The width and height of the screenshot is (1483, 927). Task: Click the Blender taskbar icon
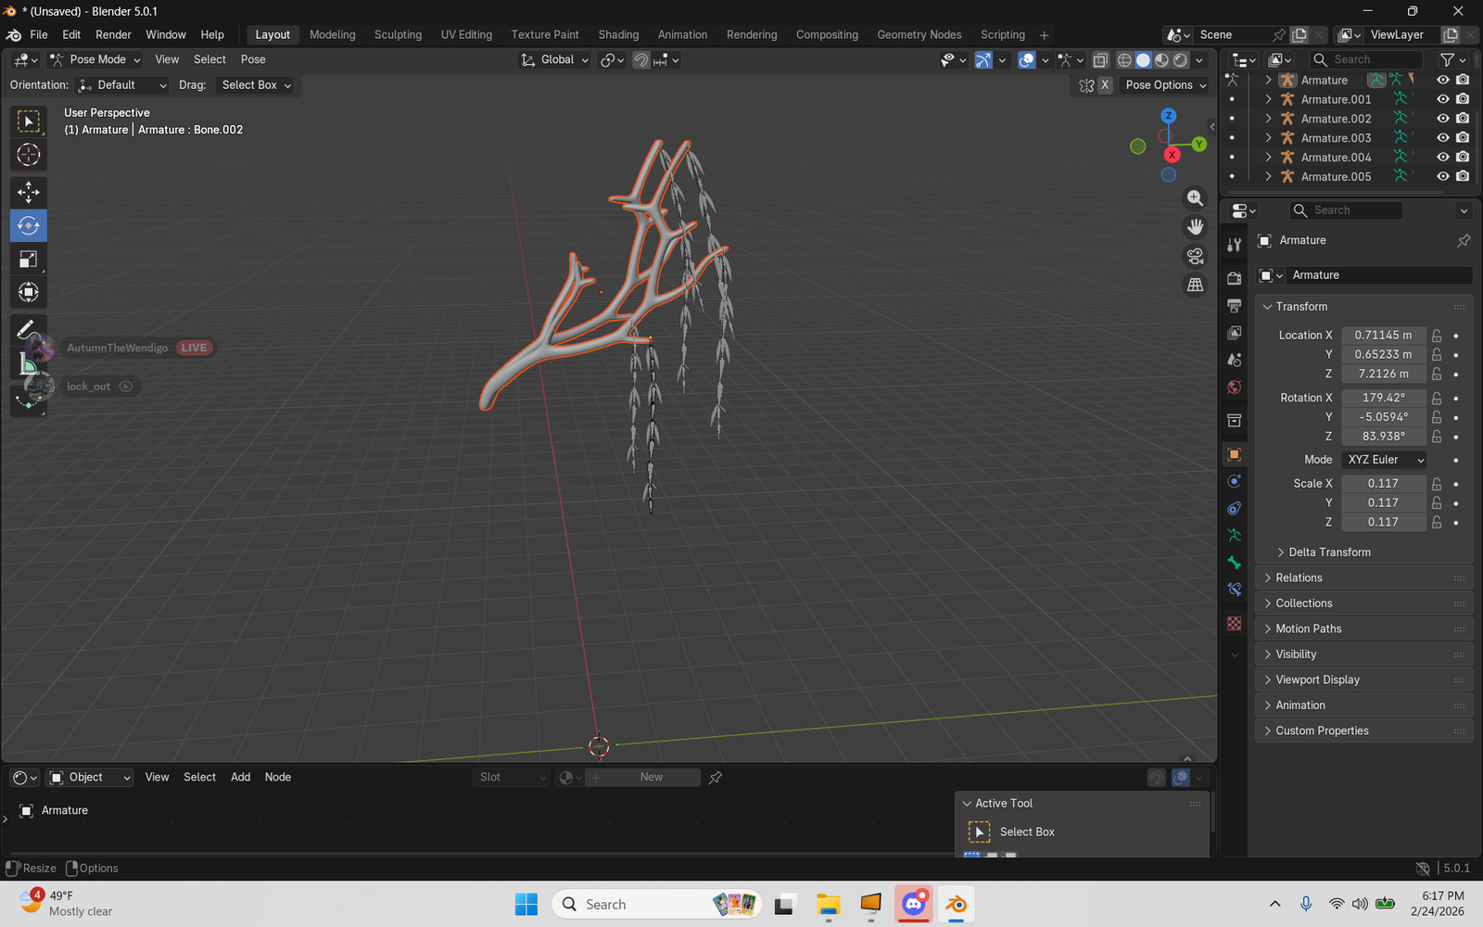click(956, 904)
